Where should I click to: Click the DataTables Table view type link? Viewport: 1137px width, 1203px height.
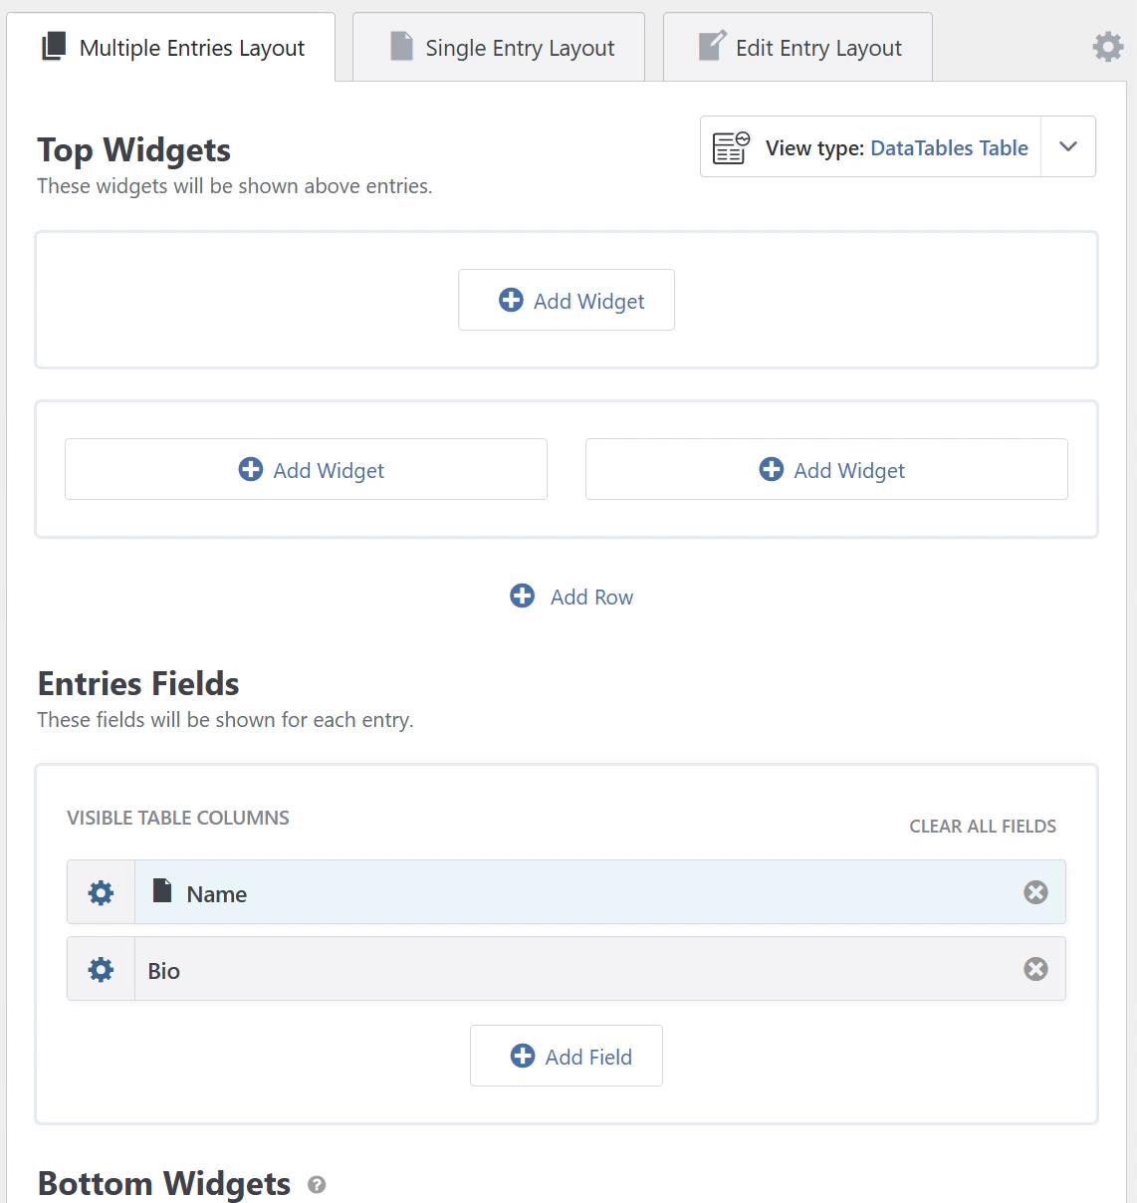click(x=949, y=148)
